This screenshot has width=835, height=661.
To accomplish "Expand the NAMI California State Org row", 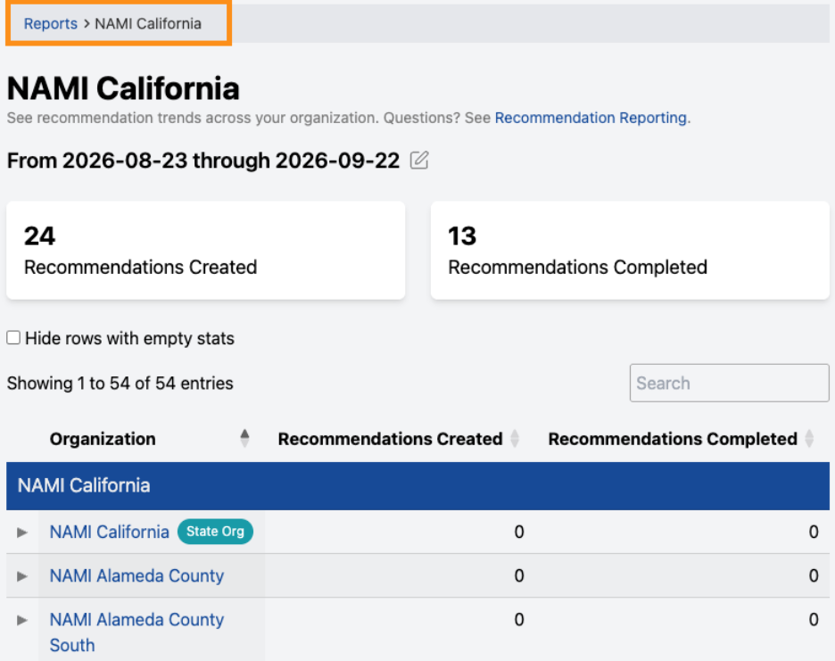I will point(21,533).
